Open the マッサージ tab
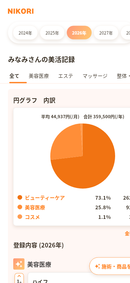 pos(95,76)
